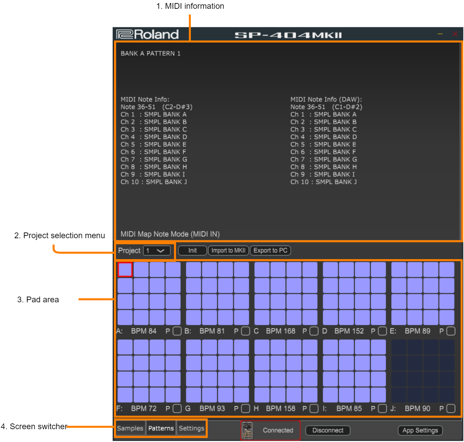The width and height of the screenshot is (464, 442).
Task: Toggle the P checkbox for bank C
Action: (314, 331)
